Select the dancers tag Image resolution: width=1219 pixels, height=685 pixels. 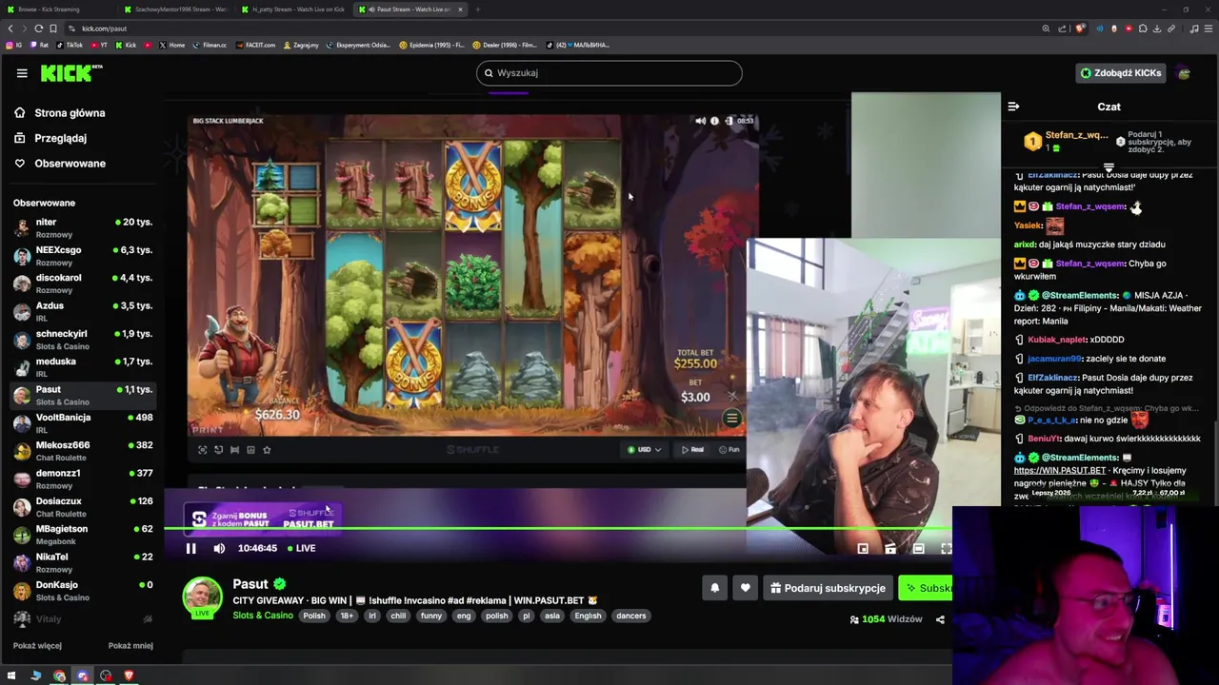[630, 616]
